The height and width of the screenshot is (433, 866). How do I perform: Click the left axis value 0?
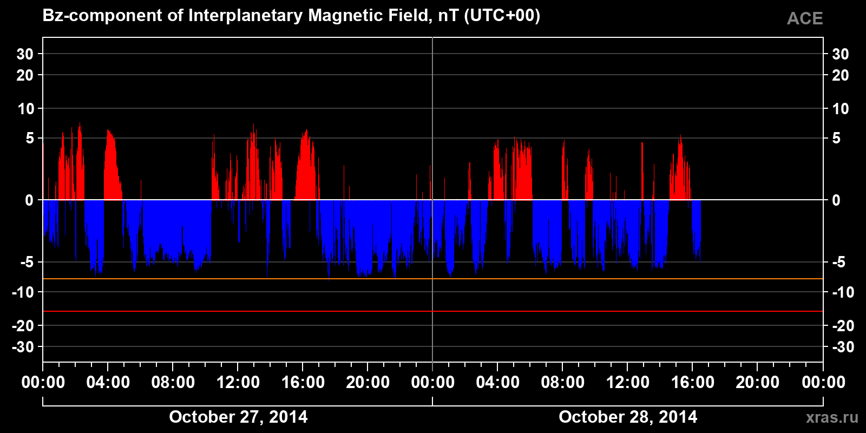tap(30, 200)
